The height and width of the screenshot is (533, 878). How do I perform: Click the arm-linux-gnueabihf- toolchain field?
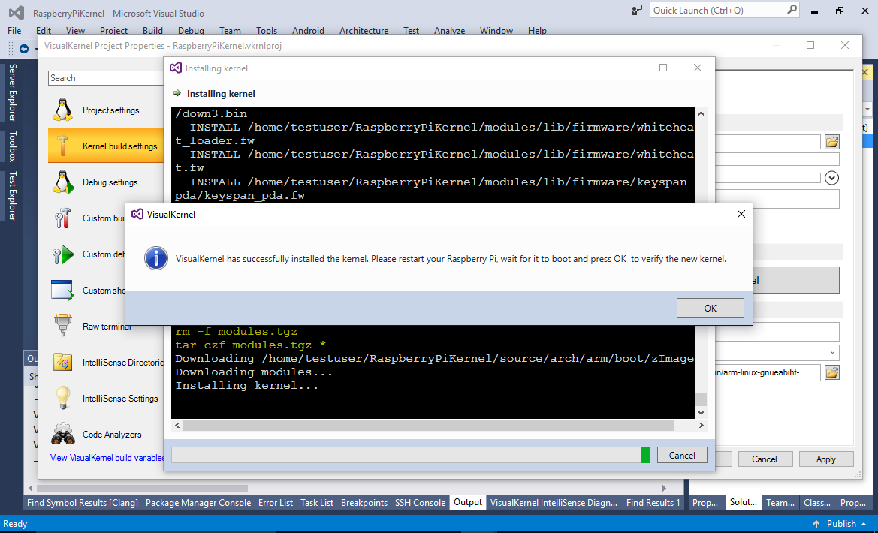tap(768, 372)
